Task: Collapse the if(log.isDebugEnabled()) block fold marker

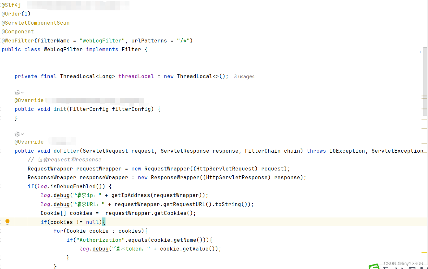Action: pos(1,186)
